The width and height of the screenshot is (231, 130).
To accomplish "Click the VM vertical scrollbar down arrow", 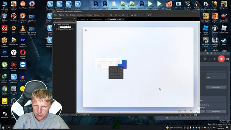I will [x=199, y=110].
